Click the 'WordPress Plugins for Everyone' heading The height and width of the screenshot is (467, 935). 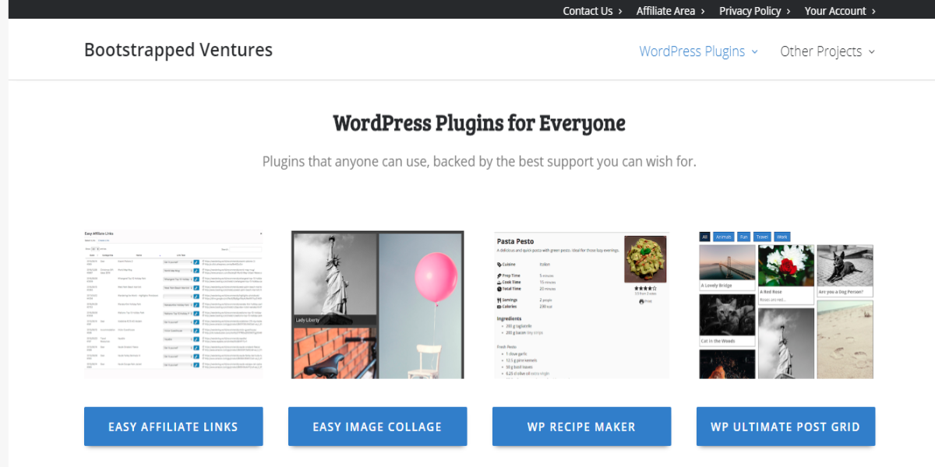point(479,123)
